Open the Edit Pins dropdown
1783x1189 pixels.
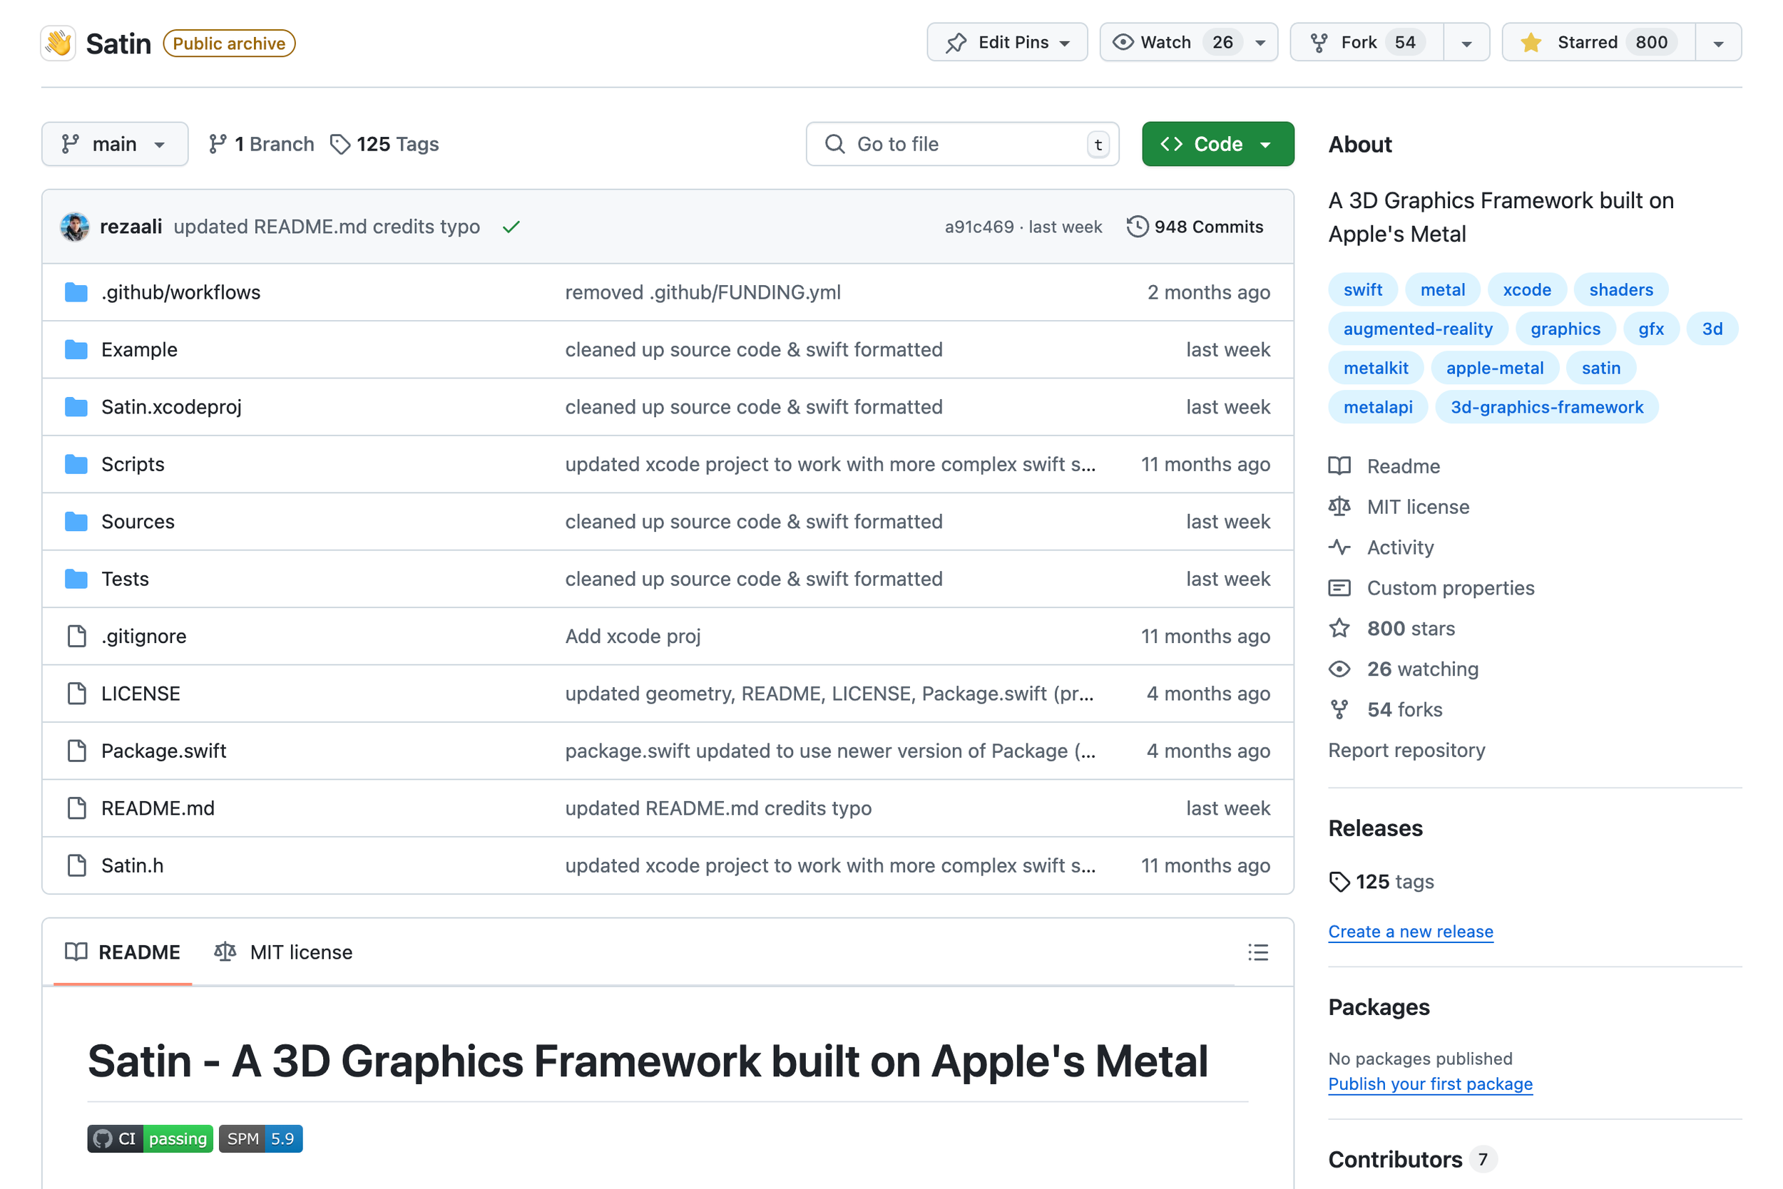1006,43
